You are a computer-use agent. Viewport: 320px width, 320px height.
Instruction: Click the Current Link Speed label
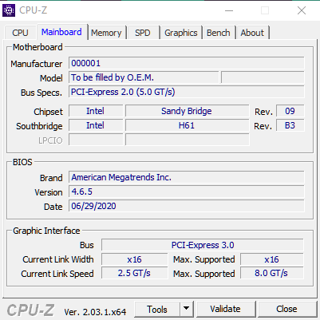(57, 274)
